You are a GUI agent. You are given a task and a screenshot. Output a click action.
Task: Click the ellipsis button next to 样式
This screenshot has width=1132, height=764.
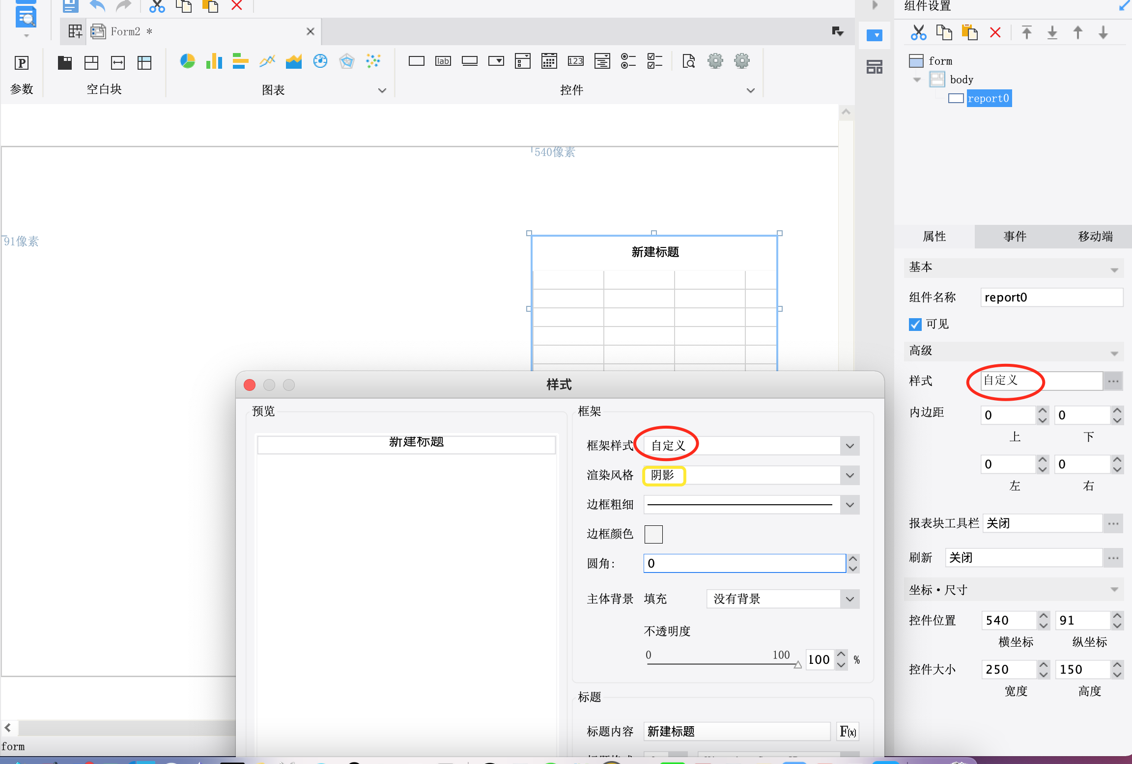[1113, 381]
